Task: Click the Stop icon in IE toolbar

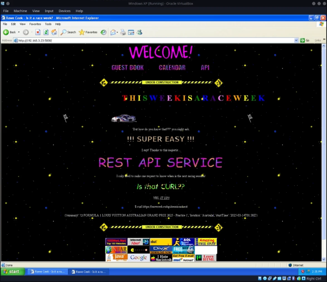Action: pyautogui.click(x=38, y=32)
